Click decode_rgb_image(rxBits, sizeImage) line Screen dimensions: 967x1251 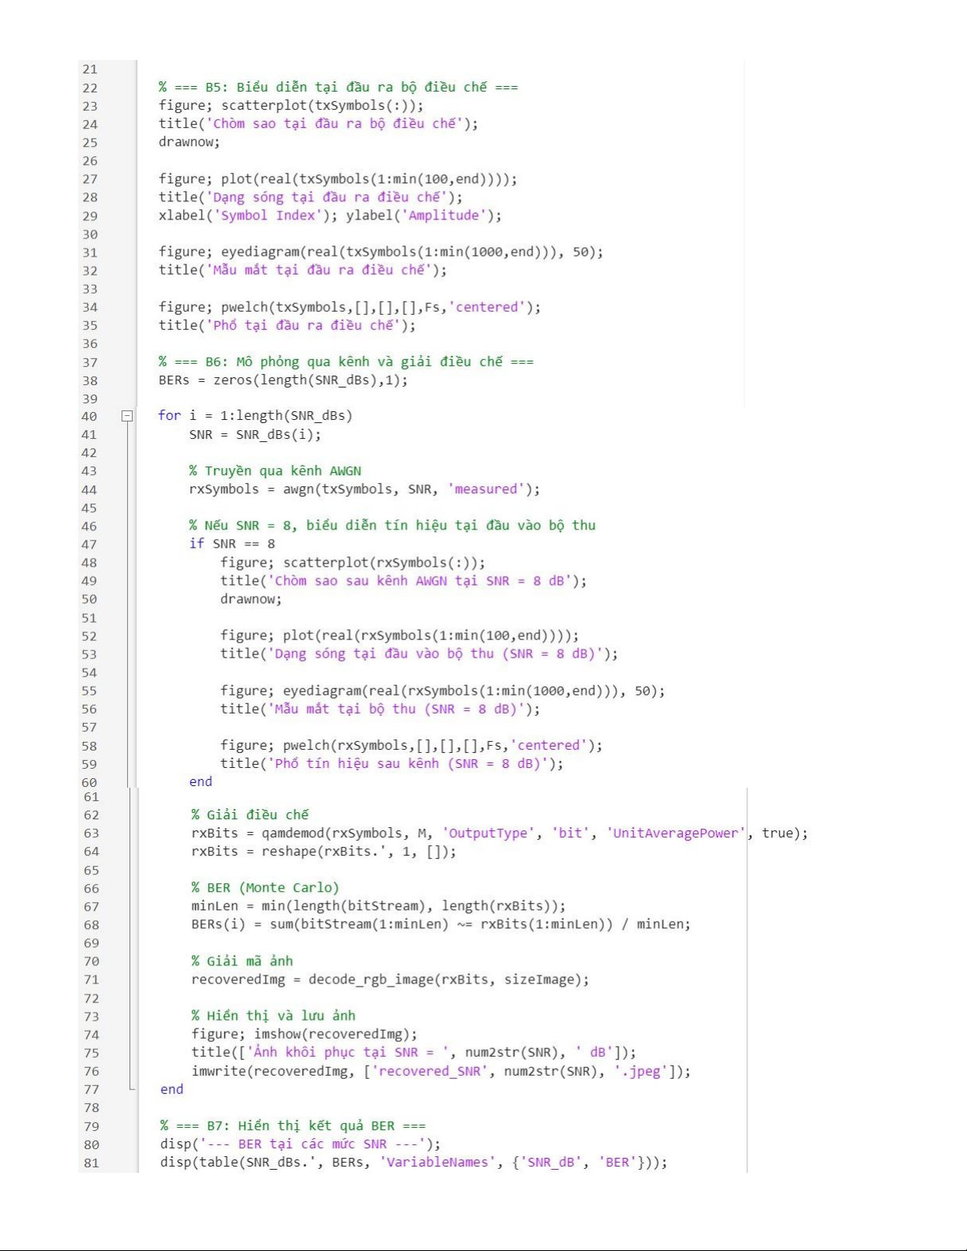pyautogui.click(x=391, y=979)
